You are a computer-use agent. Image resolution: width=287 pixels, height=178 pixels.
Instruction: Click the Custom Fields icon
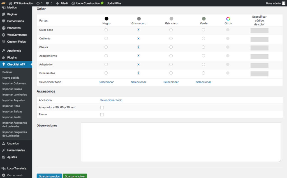[3, 42]
